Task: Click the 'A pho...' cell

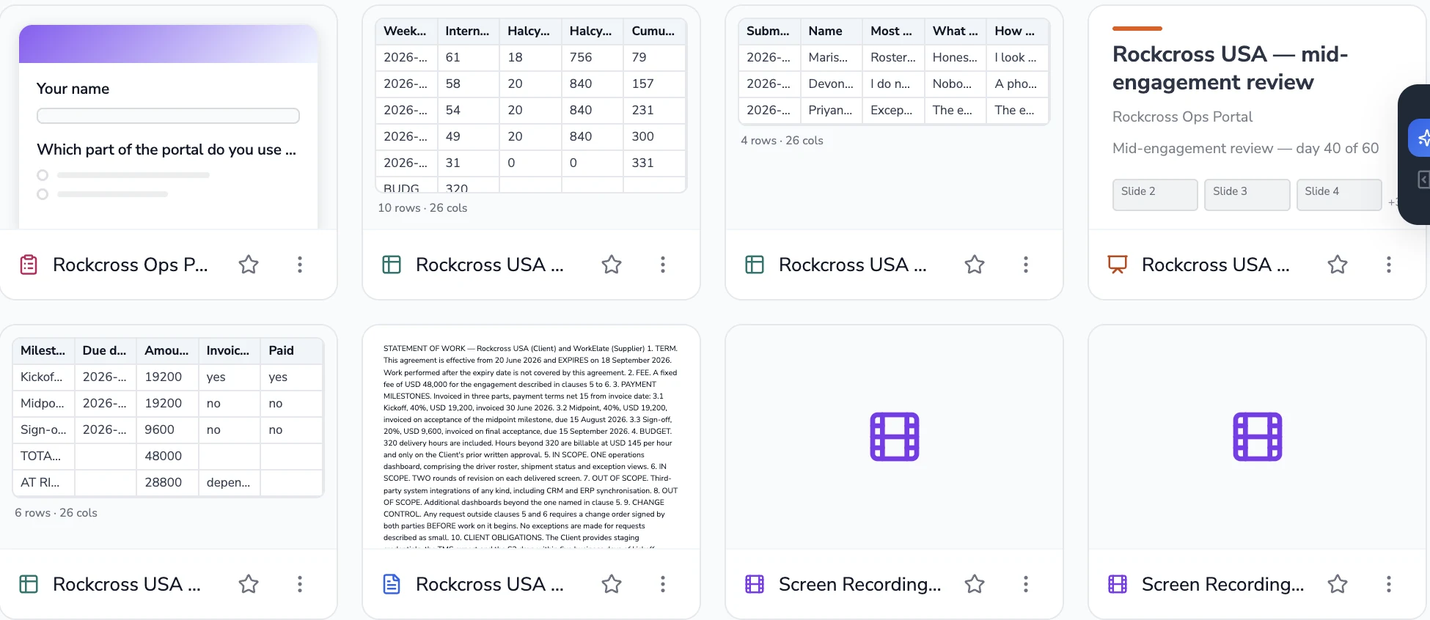Action: point(1017,84)
